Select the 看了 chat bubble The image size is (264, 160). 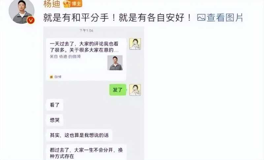click(55, 105)
